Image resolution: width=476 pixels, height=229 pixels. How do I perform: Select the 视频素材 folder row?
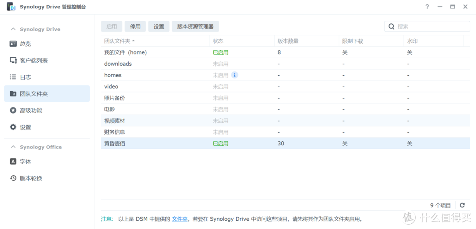(285, 121)
